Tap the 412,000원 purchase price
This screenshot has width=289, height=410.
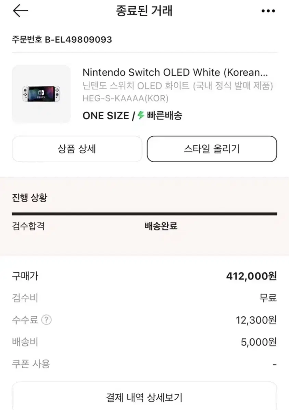(251, 276)
